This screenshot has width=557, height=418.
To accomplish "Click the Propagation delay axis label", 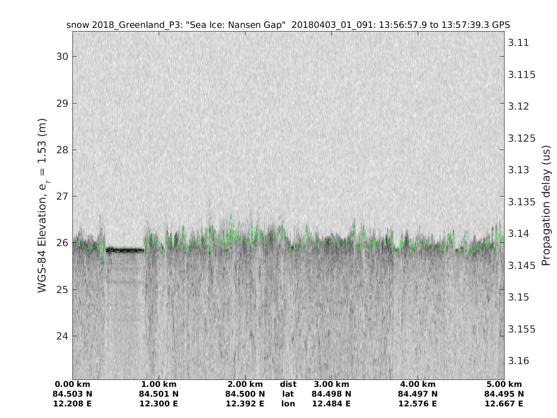I will click(546, 206).
